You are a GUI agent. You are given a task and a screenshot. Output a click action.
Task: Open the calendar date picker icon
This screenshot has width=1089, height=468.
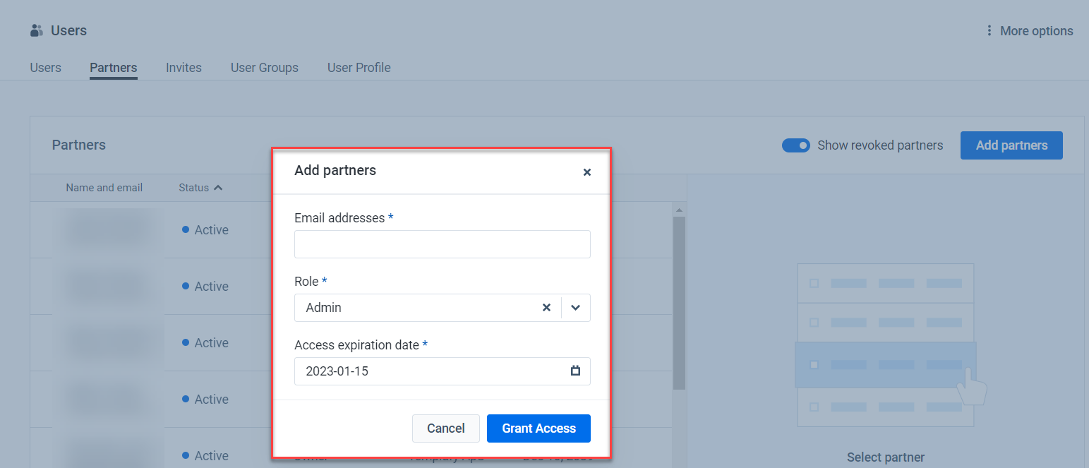pyautogui.click(x=575, y=371)
